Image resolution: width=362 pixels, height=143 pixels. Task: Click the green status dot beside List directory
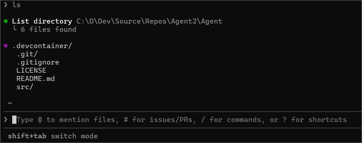click(6, 21)
